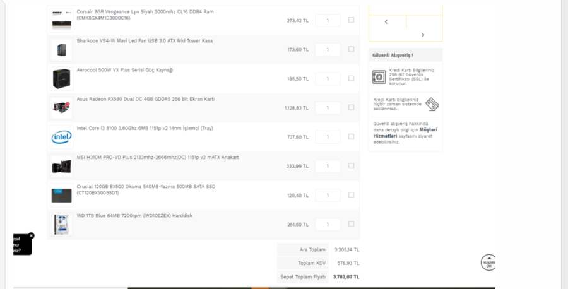This screenshot has height=289, width=568.
Task: Click the 120,40 TL price
Action: point(298,196)
